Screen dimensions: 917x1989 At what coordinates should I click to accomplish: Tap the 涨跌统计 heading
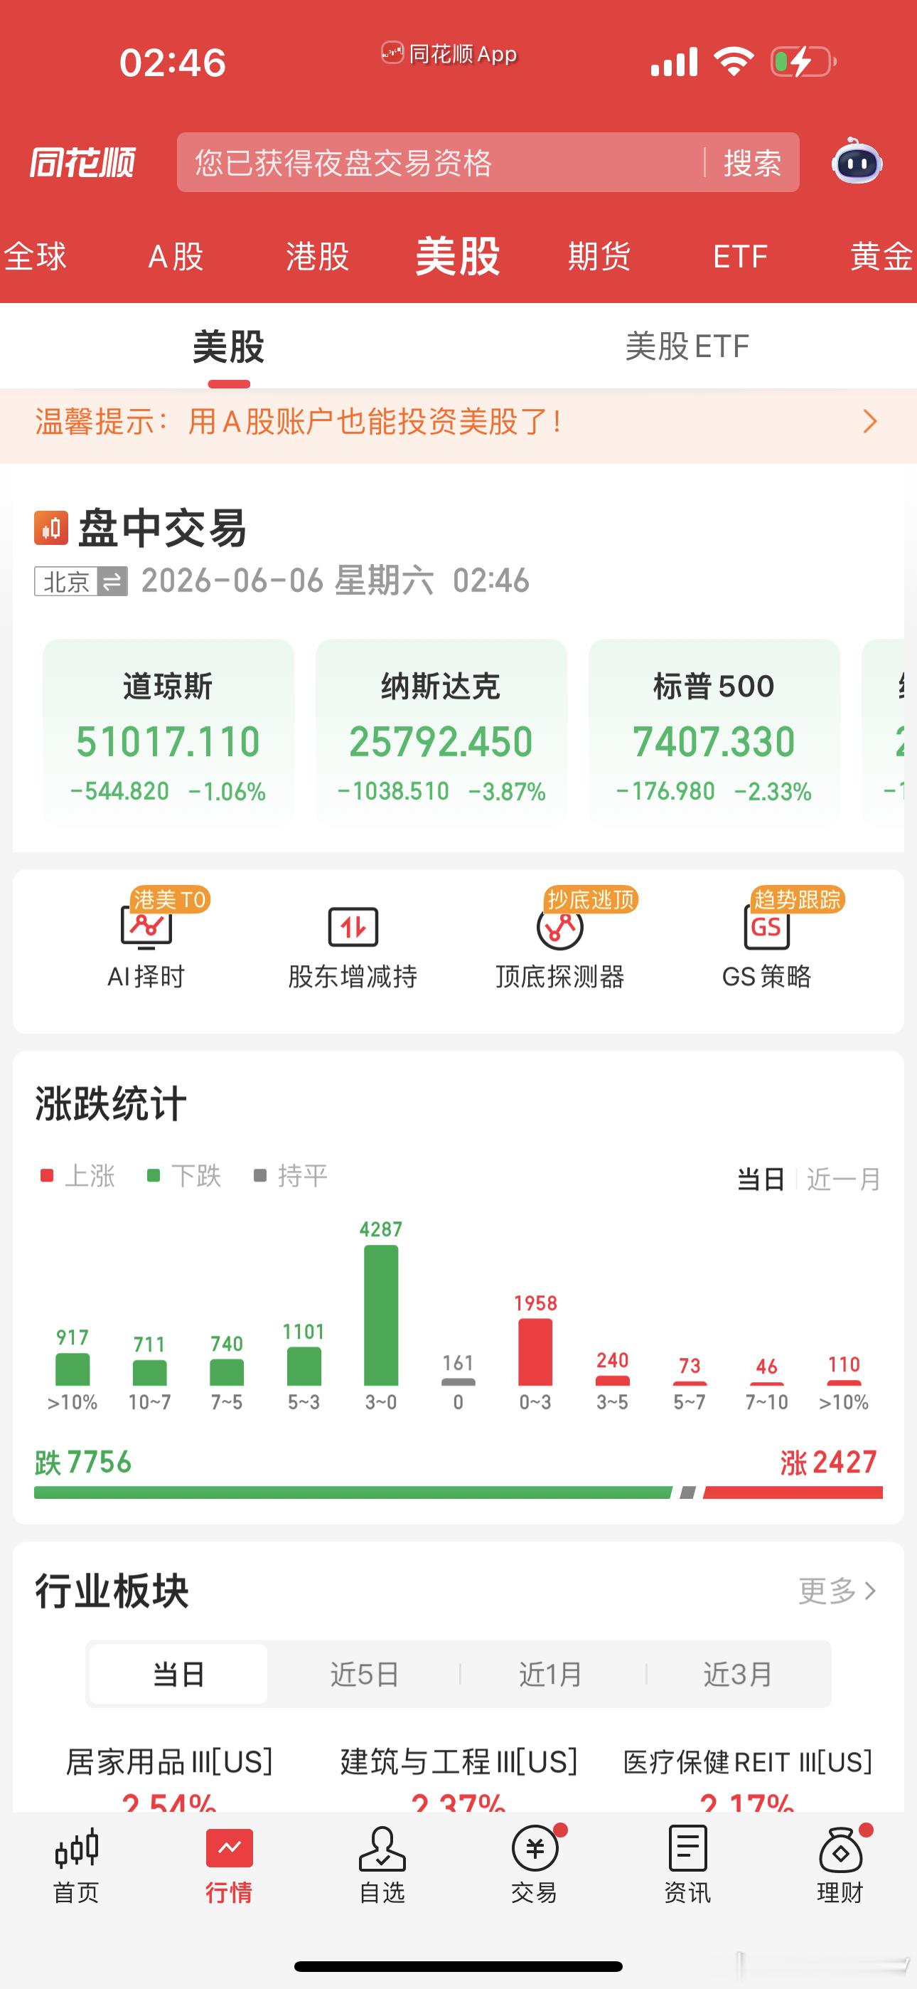[x=110, y=1103]
